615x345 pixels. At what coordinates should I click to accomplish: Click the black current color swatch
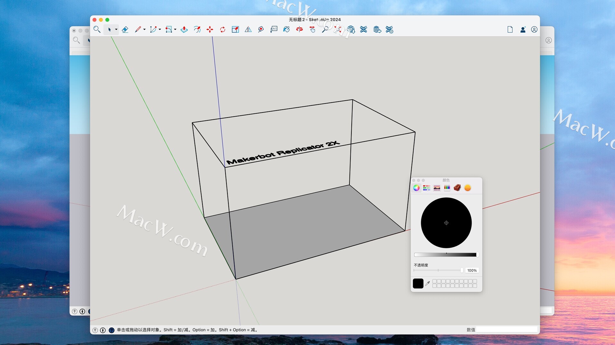click(x=418, y=283)
